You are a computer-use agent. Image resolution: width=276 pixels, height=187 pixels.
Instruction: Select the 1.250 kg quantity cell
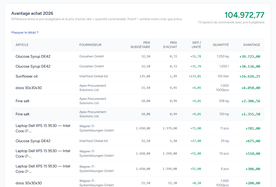pyautogui.click(x=223, y=56)
